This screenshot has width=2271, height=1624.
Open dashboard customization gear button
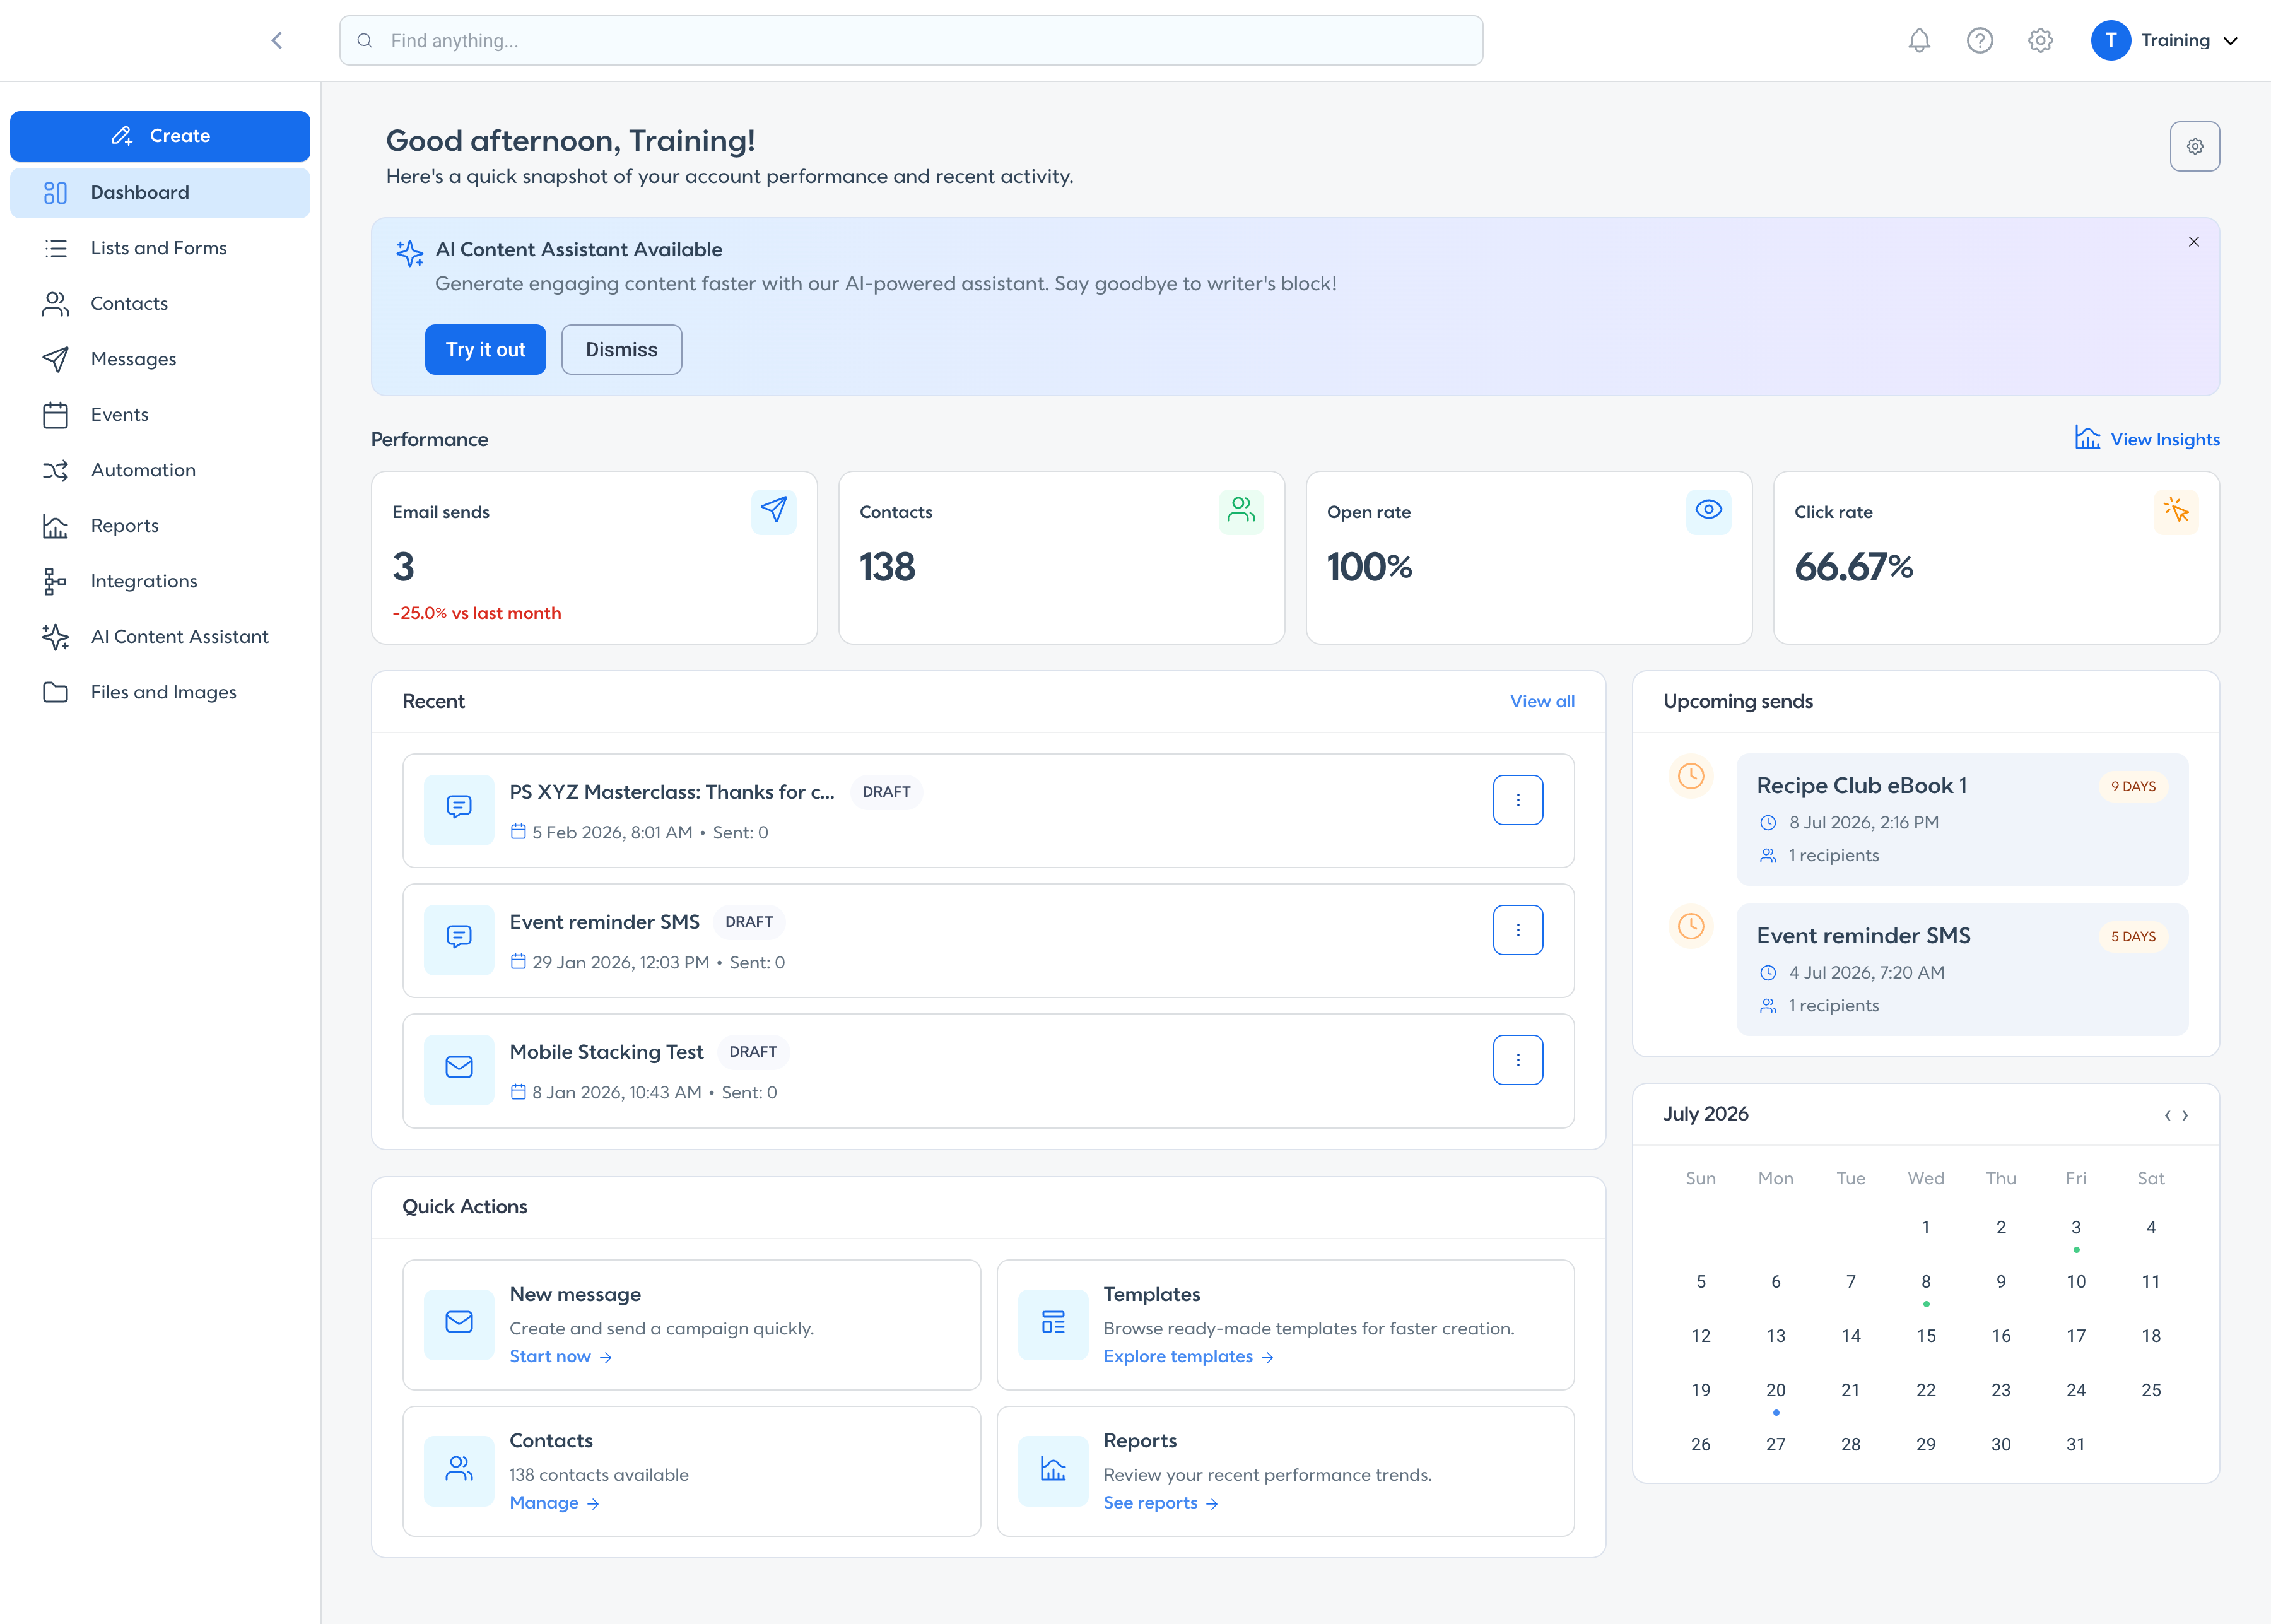click(2194, 146)
